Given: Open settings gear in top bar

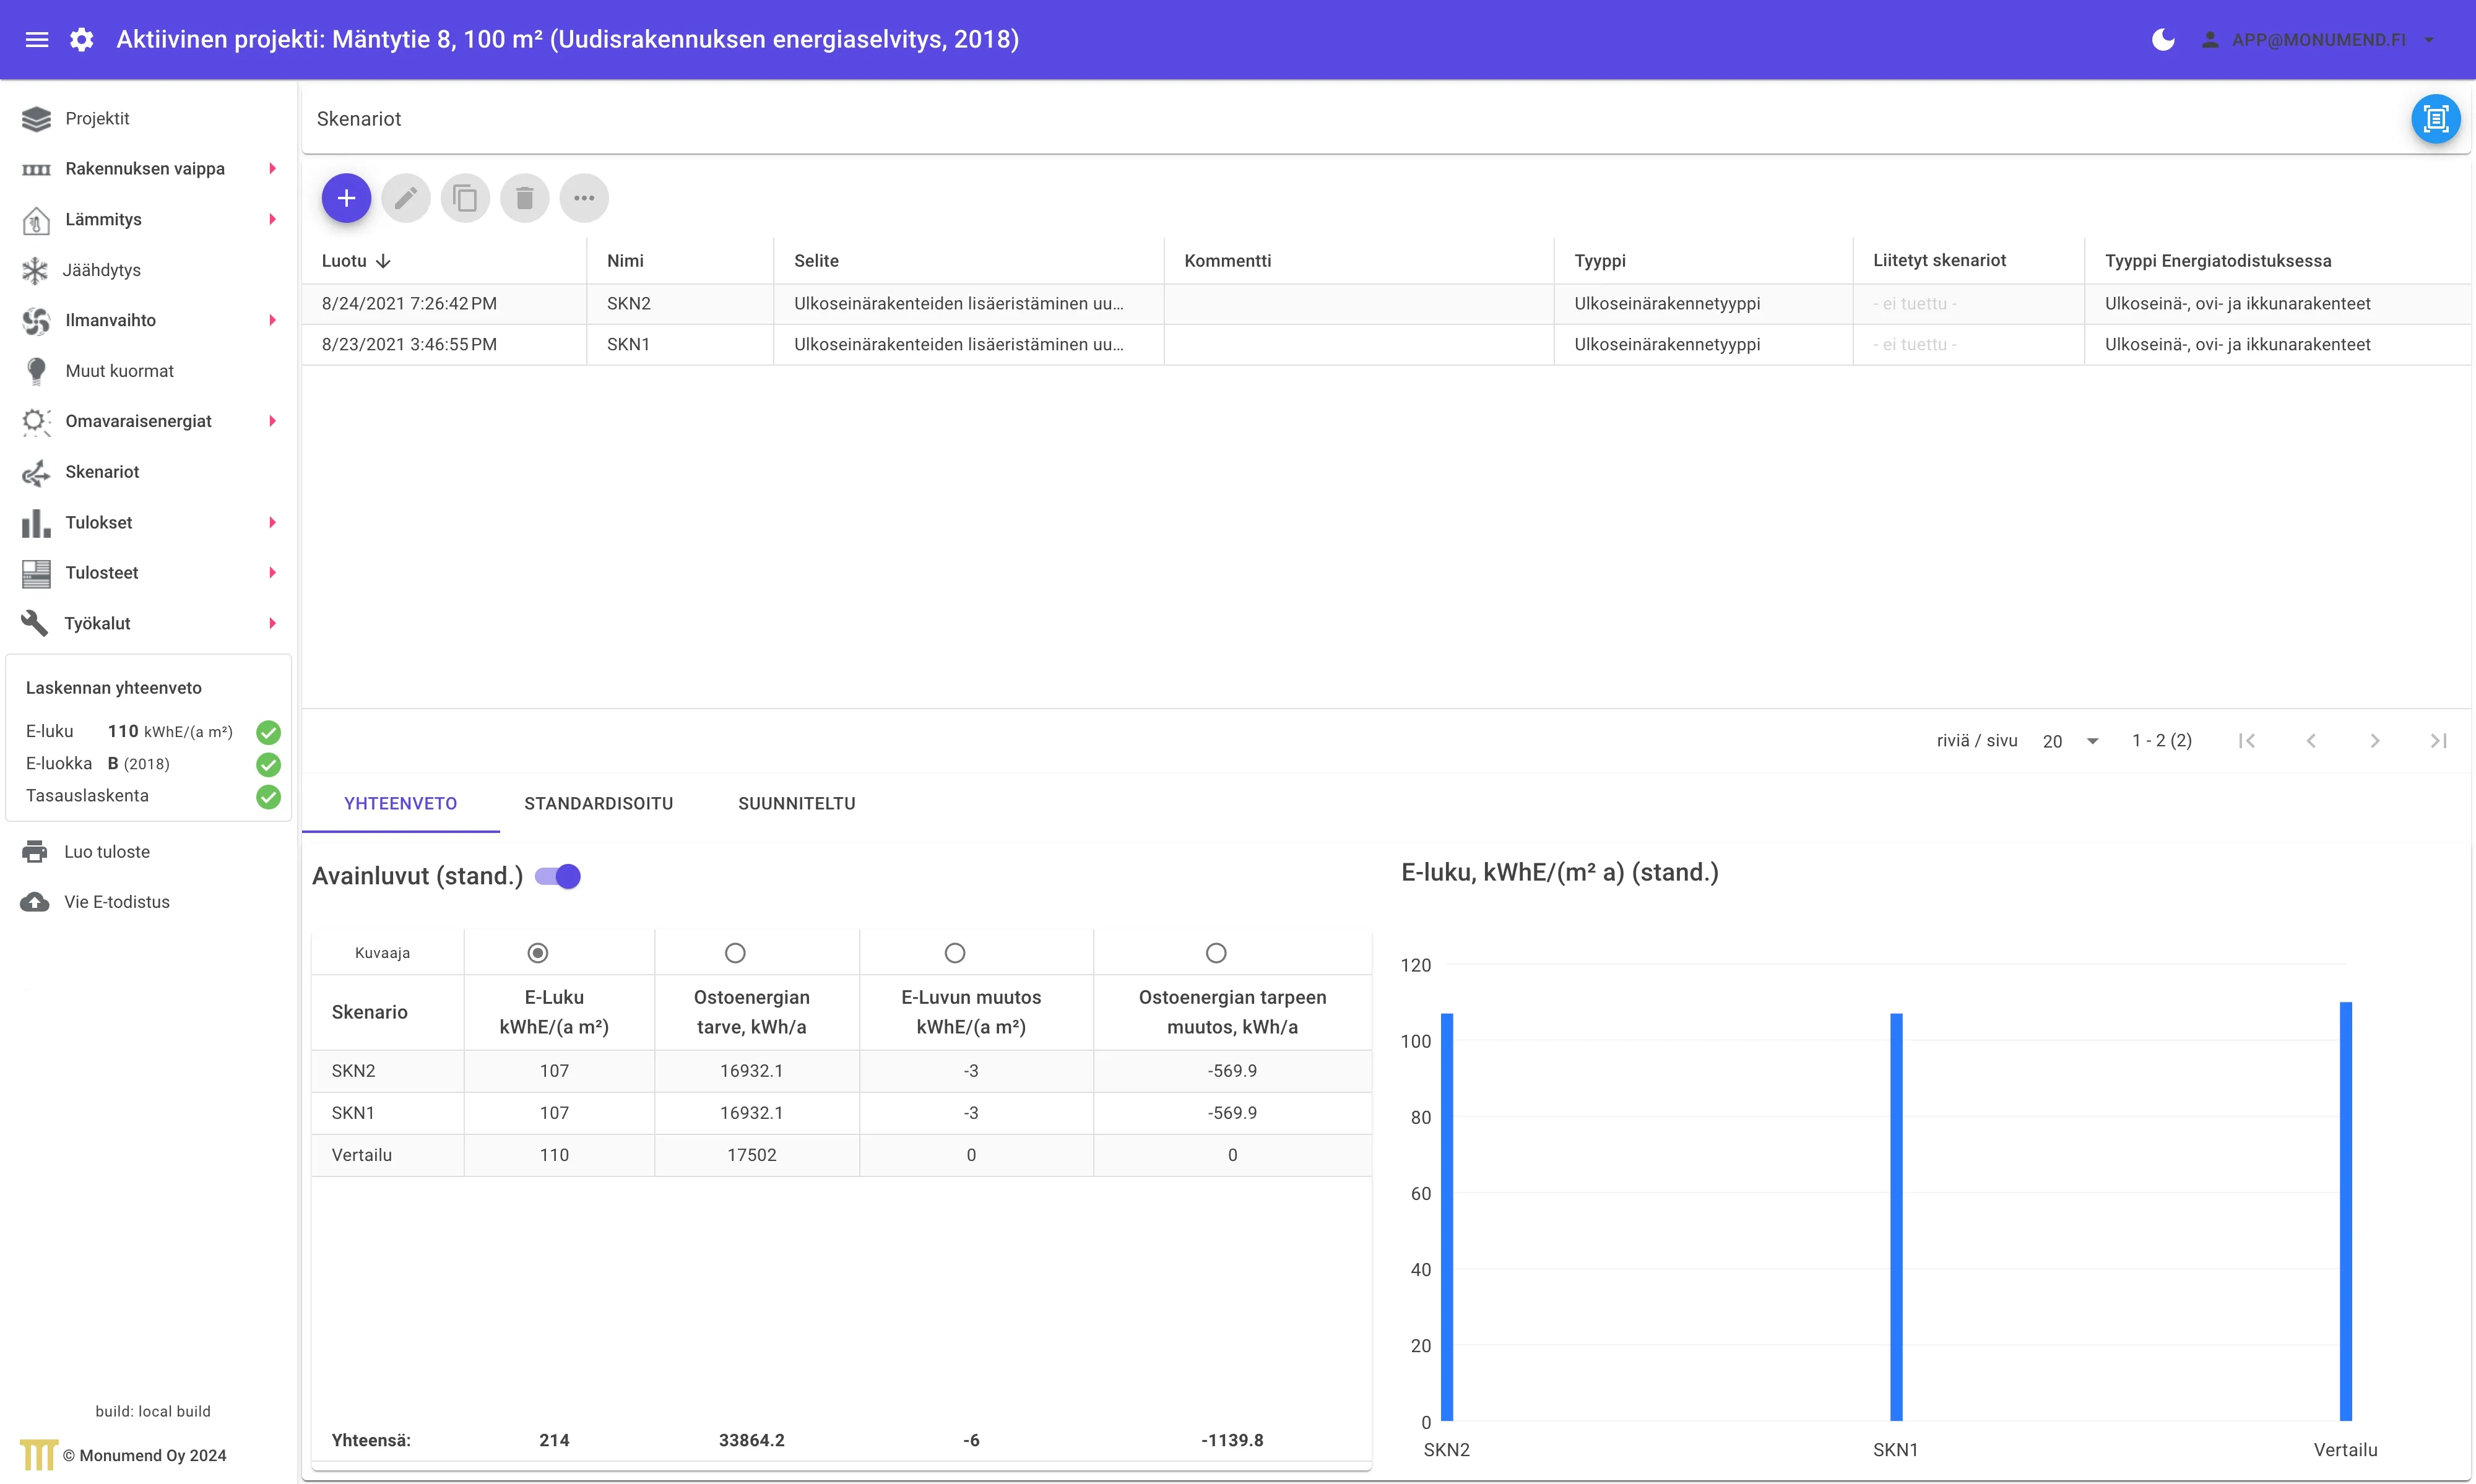Looking at the screenshot, I should (x=82, y=39).
